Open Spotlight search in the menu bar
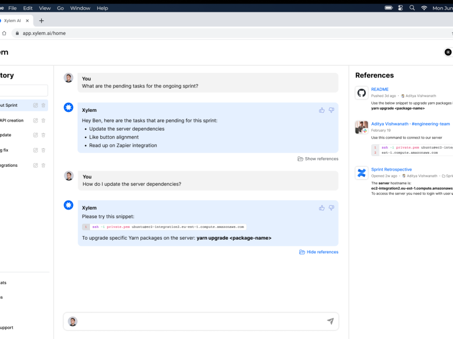The image size is (453, 339). [412, 8]
